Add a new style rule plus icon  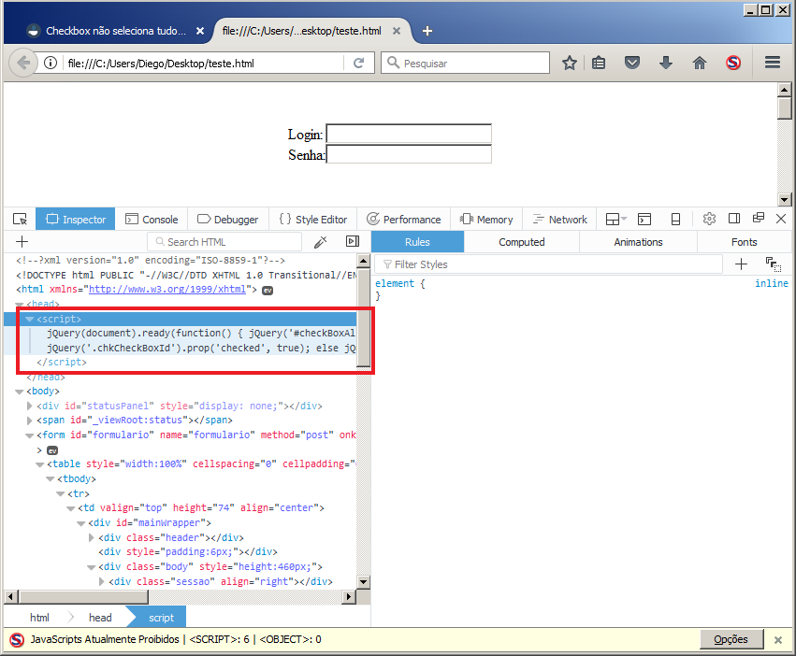pos(741,264)
